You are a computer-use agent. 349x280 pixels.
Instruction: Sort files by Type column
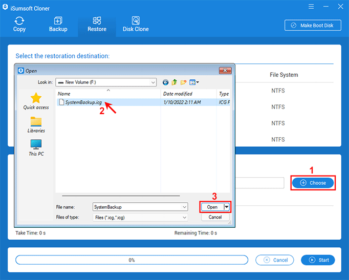click(224, 94)
